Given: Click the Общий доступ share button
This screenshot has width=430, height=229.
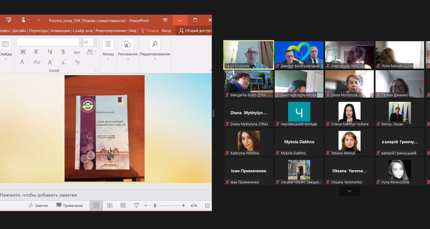Looking at the screenshot, I should 195,31.
